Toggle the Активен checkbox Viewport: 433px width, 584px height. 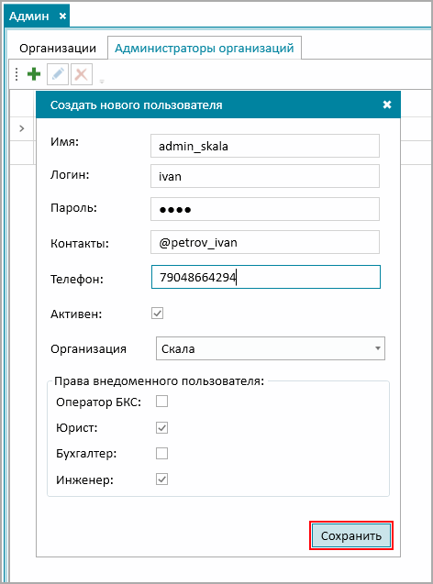[157, 314]
